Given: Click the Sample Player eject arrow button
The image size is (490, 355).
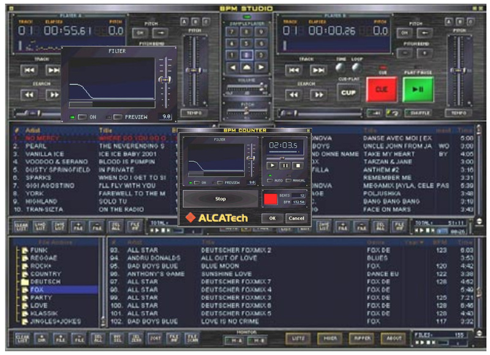Looking at the screenshot, I should pyautogui.click(x=247, y=67).
